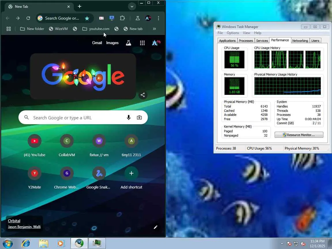Open Task Manager Help menu

tap(258, 33)
